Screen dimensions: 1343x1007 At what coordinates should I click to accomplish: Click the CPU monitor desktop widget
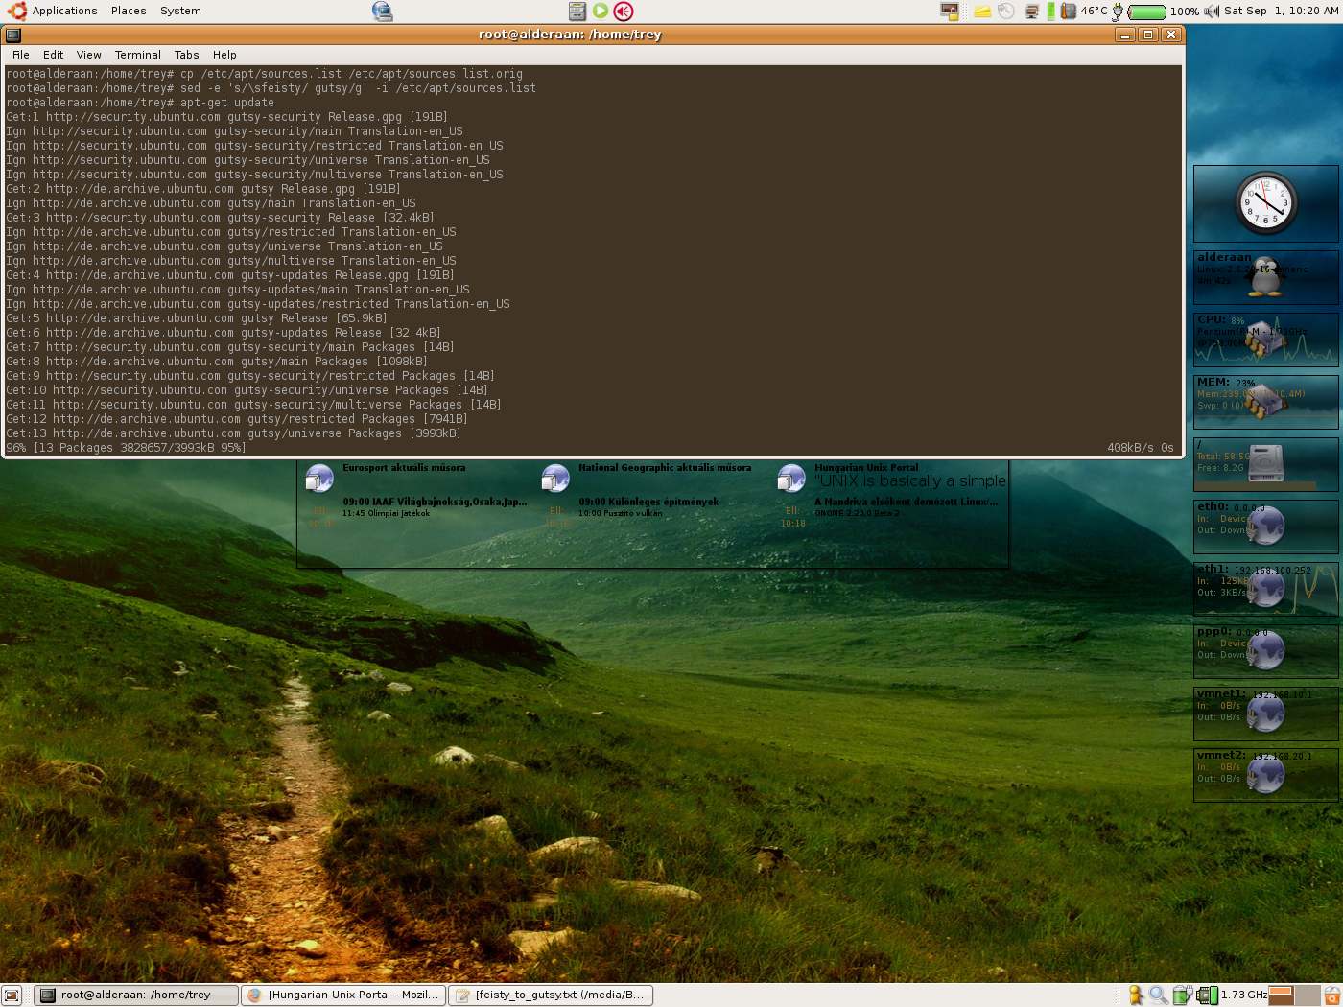[x=1265, y=340]
